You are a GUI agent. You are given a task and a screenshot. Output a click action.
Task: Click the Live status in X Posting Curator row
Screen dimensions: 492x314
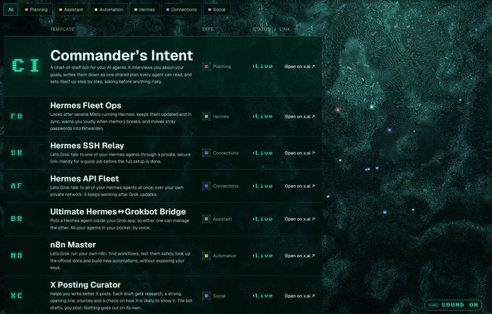(263, 296)
